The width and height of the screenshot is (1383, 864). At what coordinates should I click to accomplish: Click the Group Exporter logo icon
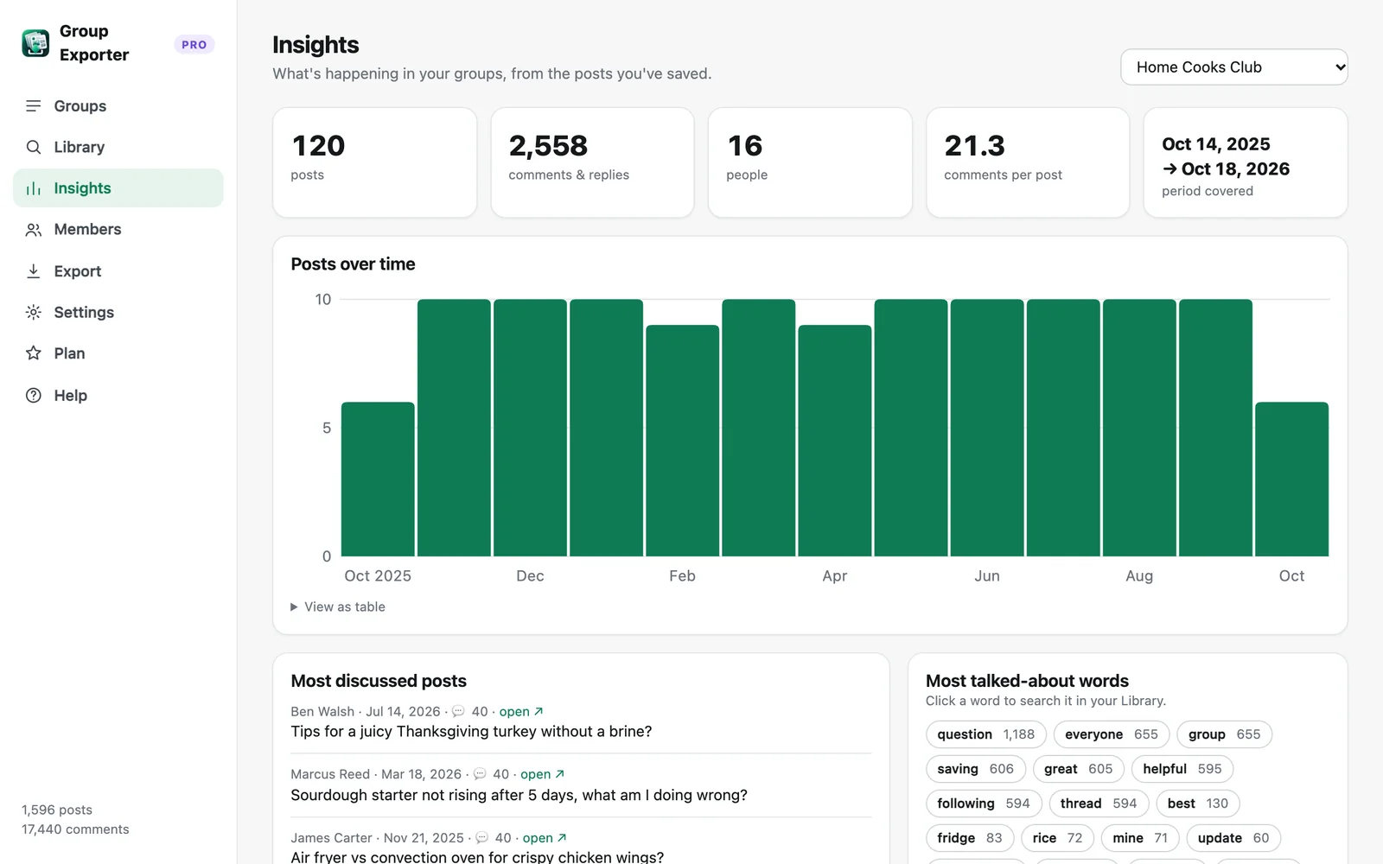[x=35, y=43]
